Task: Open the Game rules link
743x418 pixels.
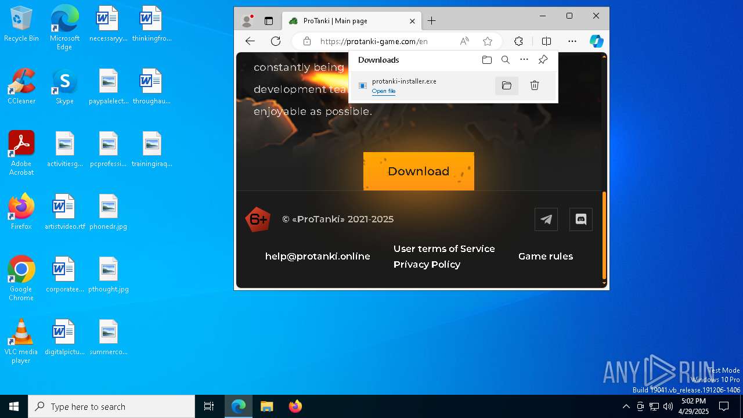Action: (546, 256)
